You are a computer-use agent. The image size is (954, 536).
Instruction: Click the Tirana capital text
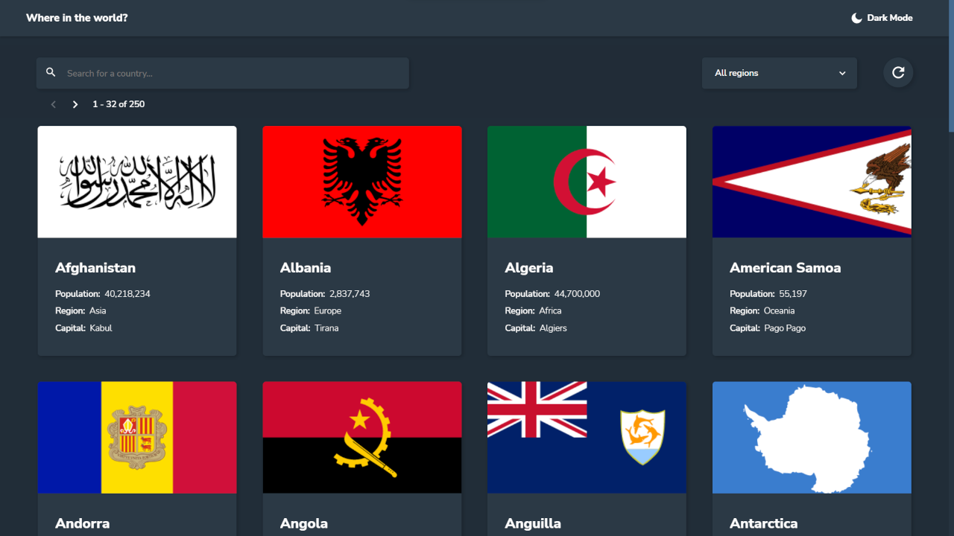(x=326, y=328)
